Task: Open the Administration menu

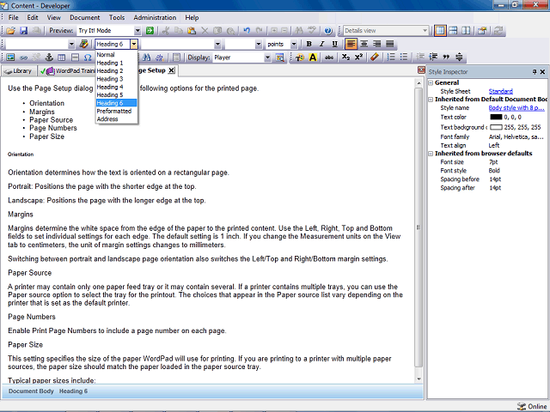Action: coord(155,17)
